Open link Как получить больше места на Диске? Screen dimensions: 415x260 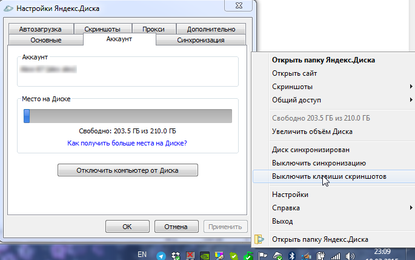coord(127,143)
